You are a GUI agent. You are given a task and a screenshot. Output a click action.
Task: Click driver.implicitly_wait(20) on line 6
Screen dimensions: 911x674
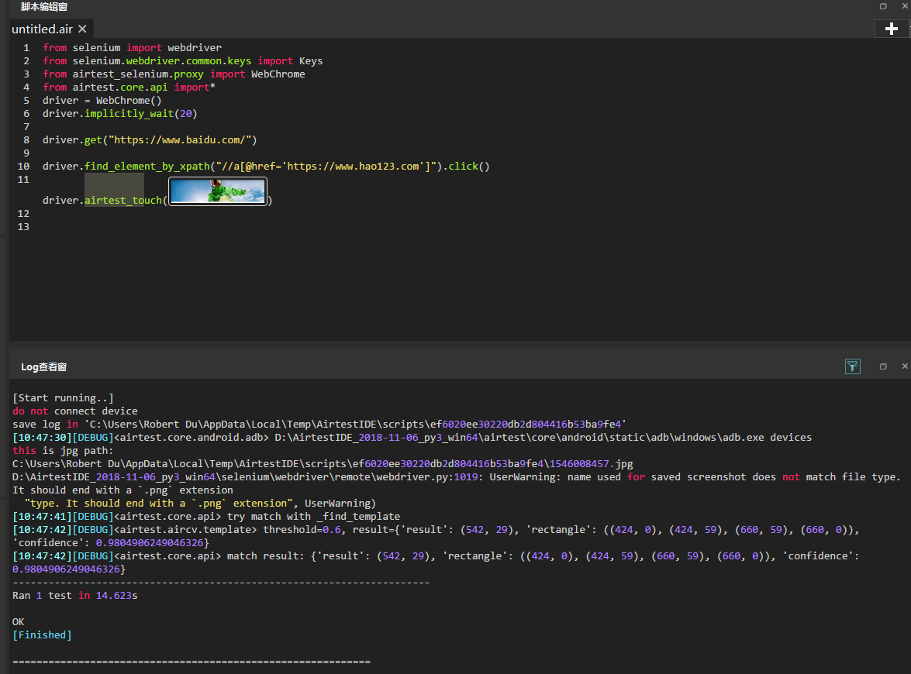coord(119,114)
